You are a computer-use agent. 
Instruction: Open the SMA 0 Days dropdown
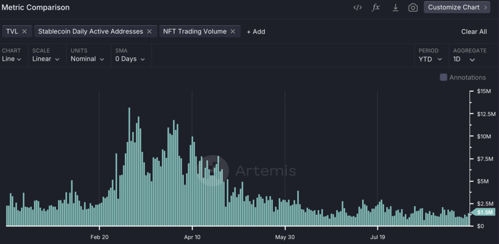130,59
